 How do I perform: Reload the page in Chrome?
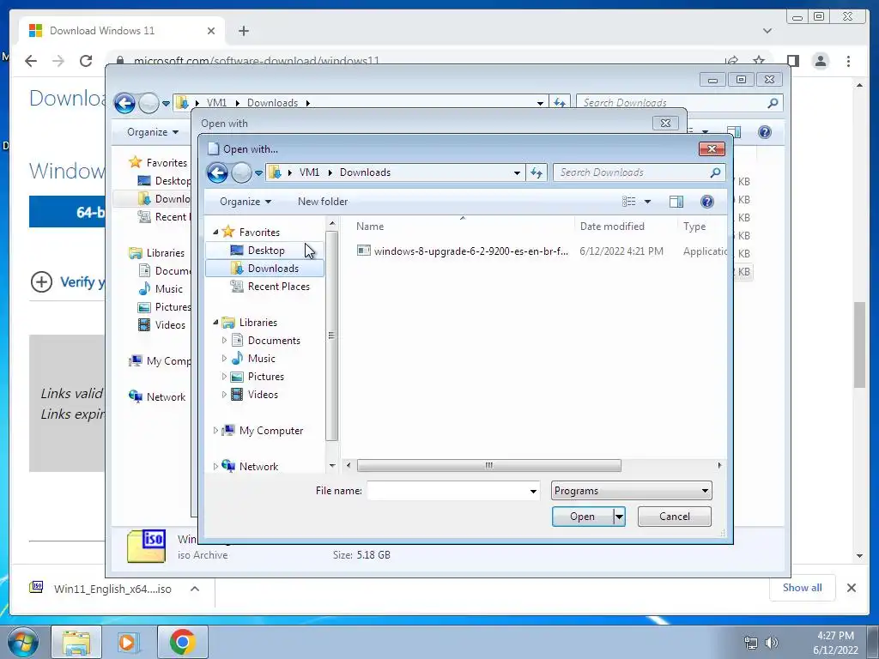click(86, 61)
